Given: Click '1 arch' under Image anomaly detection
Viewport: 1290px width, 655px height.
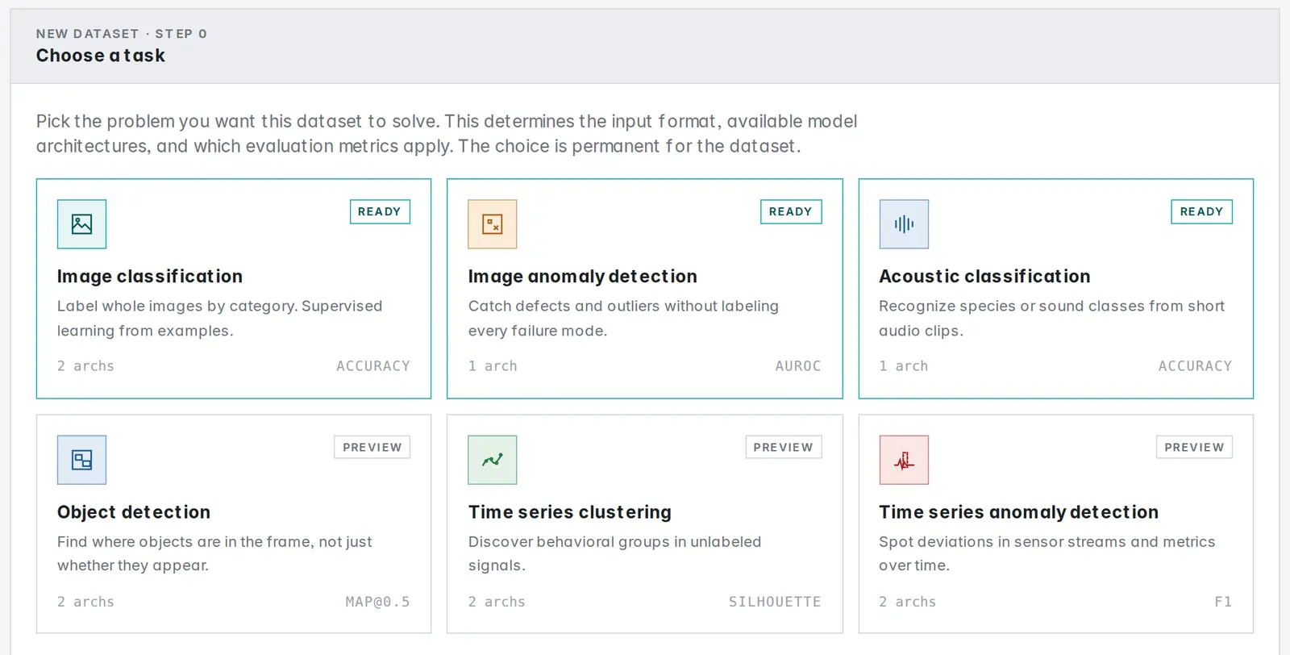Looking at the screenshot, I should pyautogui.click(x=493, y=366).
